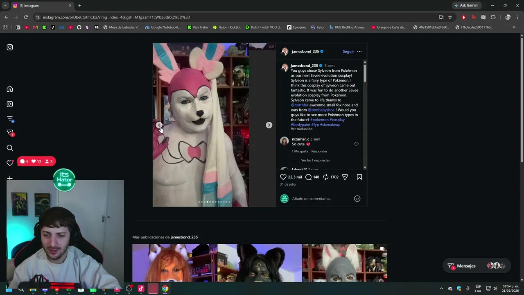This screenshot has height=295, width=524.
Task: Open nizamar_c profile avatar
Action: pyautogui.click(x=284, y=141)
